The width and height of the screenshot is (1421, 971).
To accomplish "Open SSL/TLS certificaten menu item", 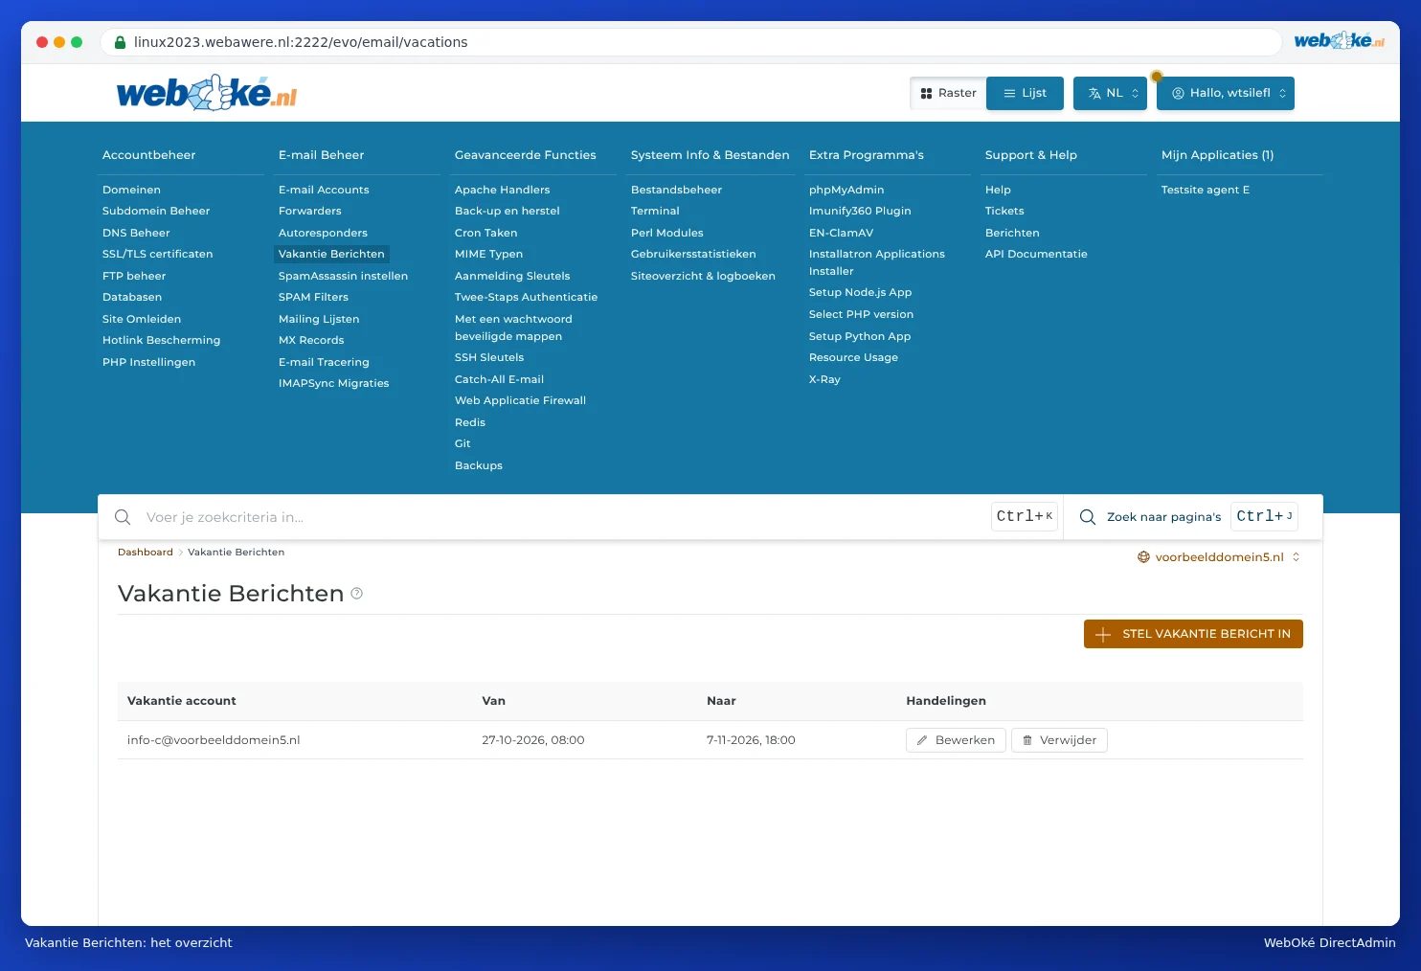I will [x=158, y=254].
